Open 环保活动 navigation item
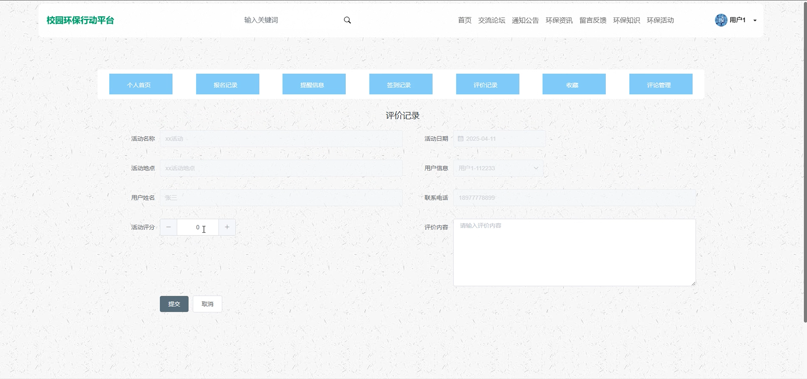 (660, 20)
